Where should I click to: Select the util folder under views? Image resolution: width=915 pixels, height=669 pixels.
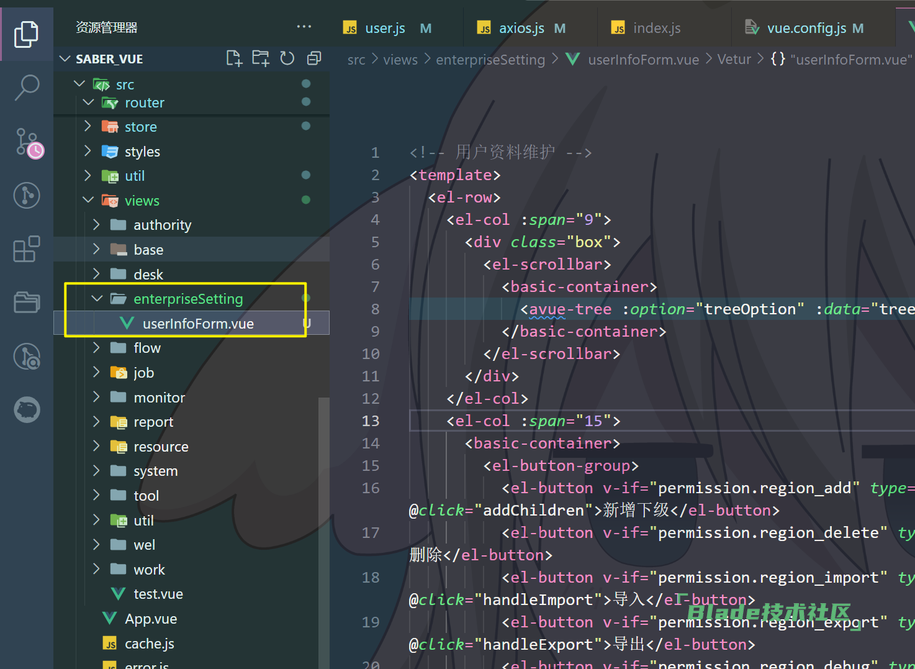point(191,521)
